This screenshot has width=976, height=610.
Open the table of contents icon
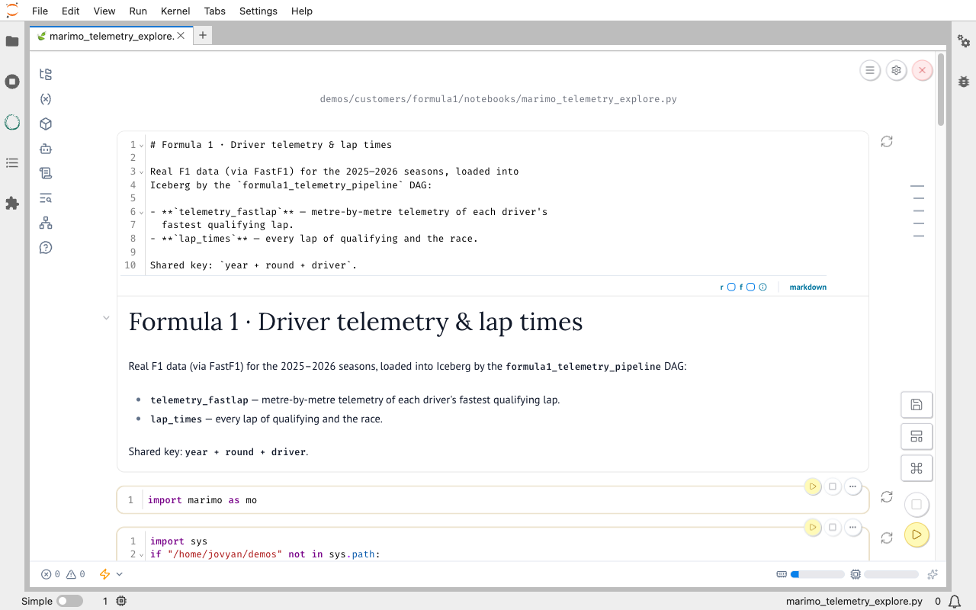12,162
